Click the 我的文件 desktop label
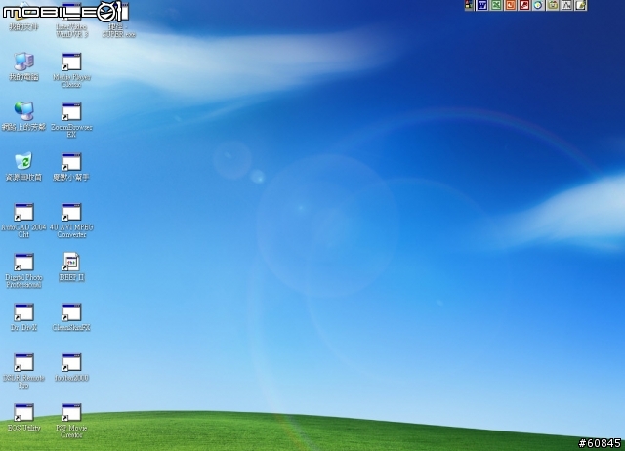625x451 pixels. tap(23, 27)
